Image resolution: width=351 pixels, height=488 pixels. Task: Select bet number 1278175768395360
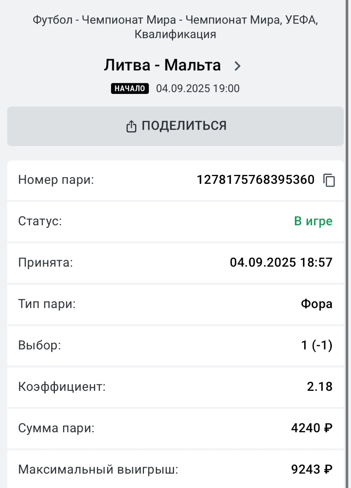click(255, 180)
